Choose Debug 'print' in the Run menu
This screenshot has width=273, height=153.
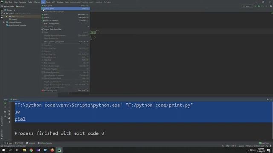(65, 8)
